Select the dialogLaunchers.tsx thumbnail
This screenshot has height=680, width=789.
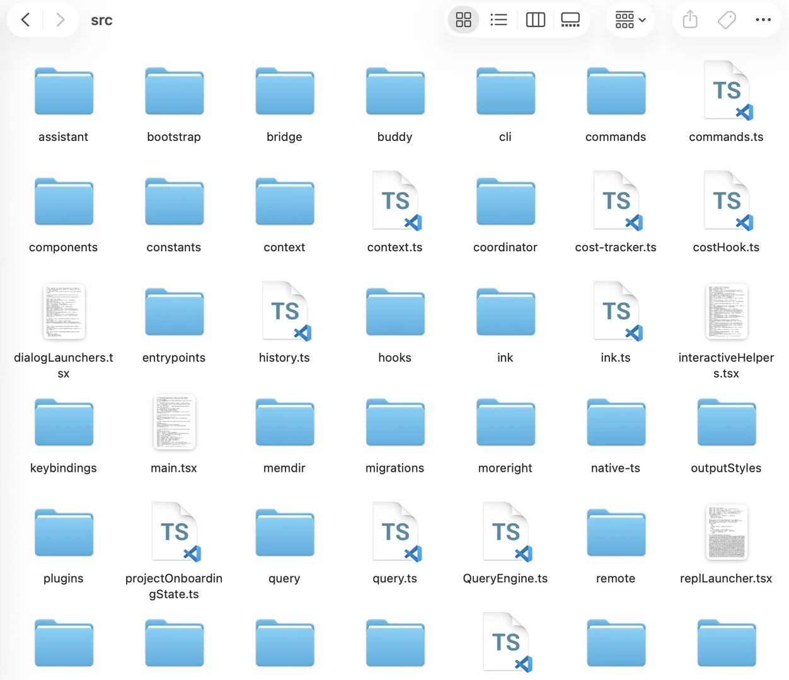64,312
